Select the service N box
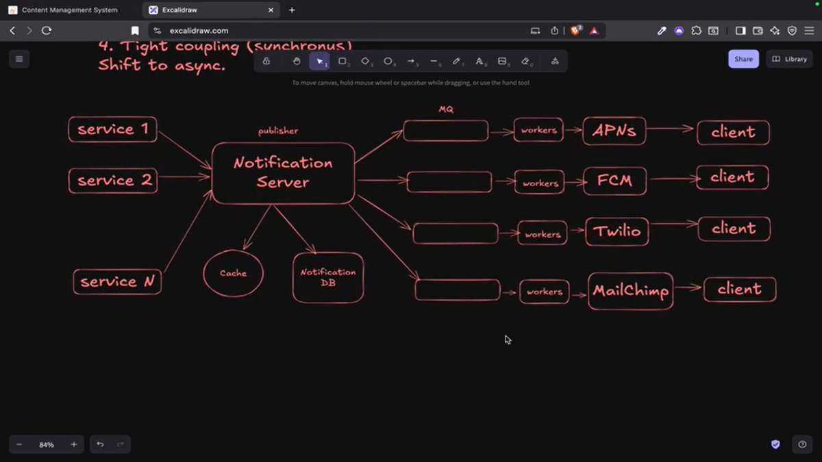The width and height of the screenshot is (822, 462). pos(117,281)
